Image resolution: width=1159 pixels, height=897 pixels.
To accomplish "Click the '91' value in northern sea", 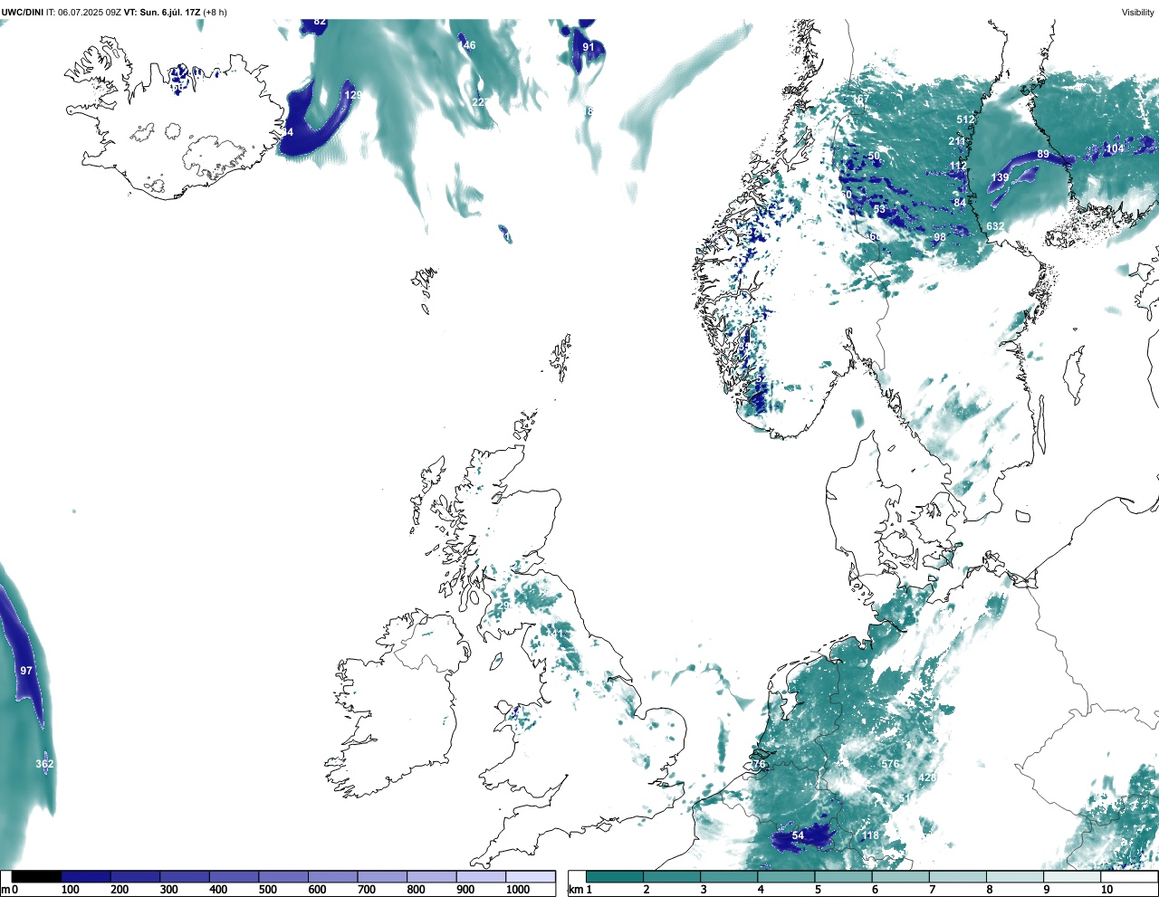I will point(589,47).
